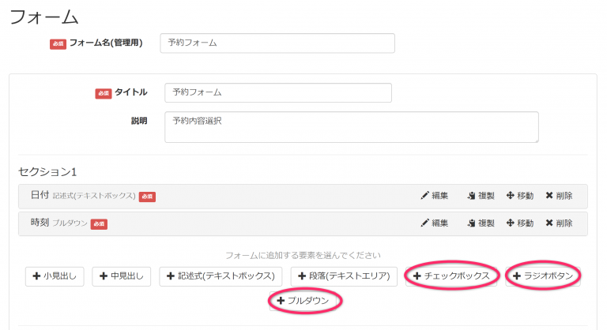Click the プルダウン type label in the 時刻 row
Viewport: 607px width, 330px height.
70,223
